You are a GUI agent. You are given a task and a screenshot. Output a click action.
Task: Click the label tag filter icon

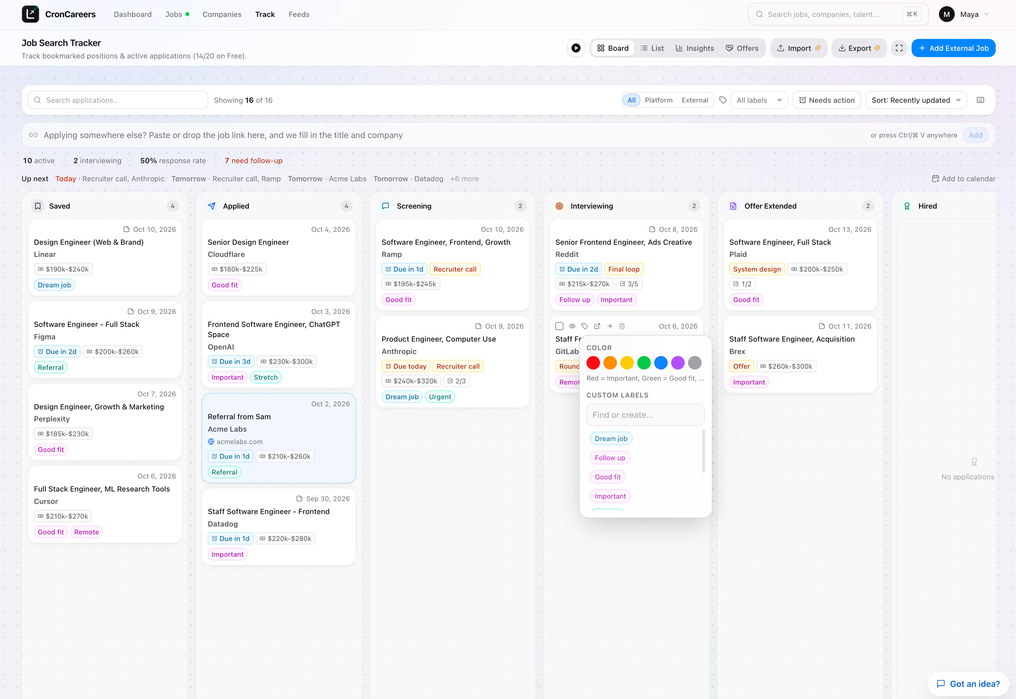pyautogui.click(x=723, y=100)
